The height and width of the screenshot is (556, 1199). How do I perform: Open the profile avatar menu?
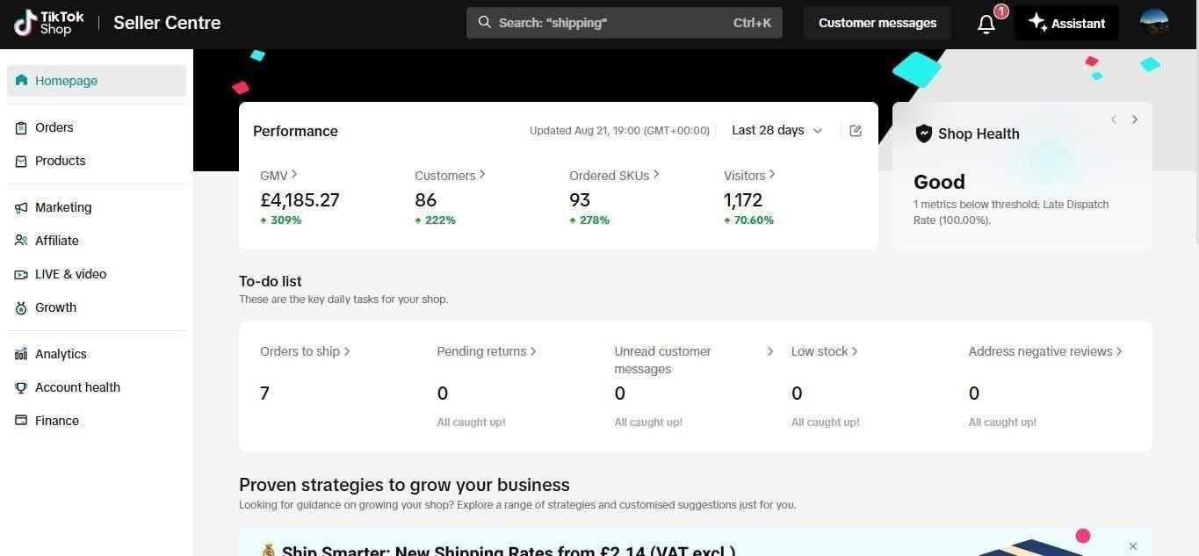[x=1153, y=23]
